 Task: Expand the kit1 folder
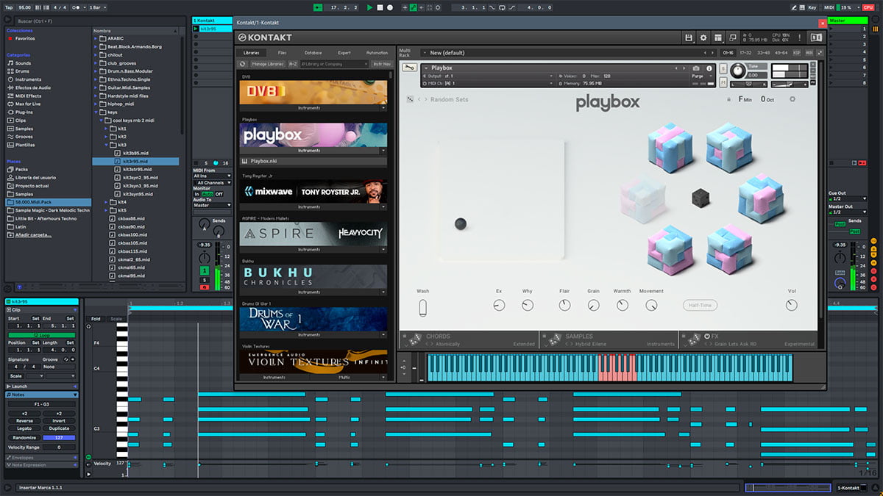[106, 129]
